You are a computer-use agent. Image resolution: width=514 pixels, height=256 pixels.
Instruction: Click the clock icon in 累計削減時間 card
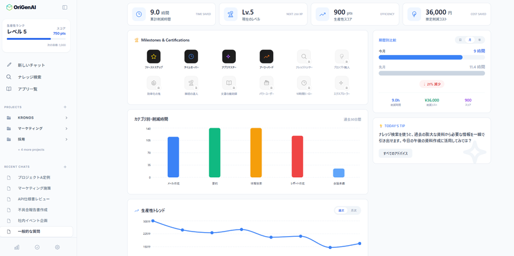click(139, 14)
